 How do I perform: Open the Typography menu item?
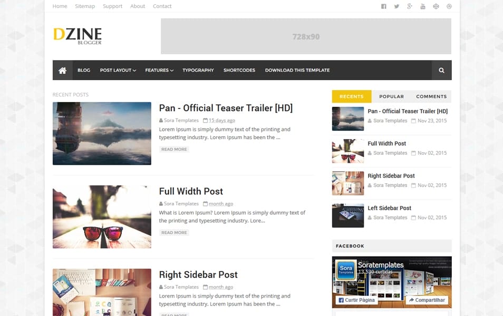click(198, 70)
